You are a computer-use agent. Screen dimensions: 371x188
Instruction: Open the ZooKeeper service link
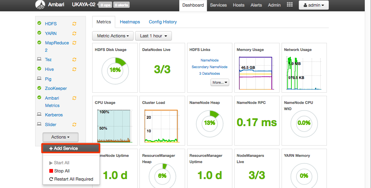coord(56,88)
